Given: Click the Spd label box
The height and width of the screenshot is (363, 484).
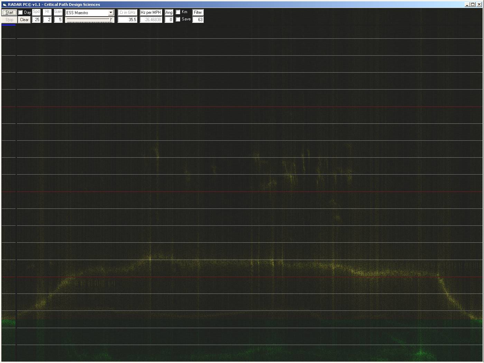Looking at the screenshot, I should 36,12.
